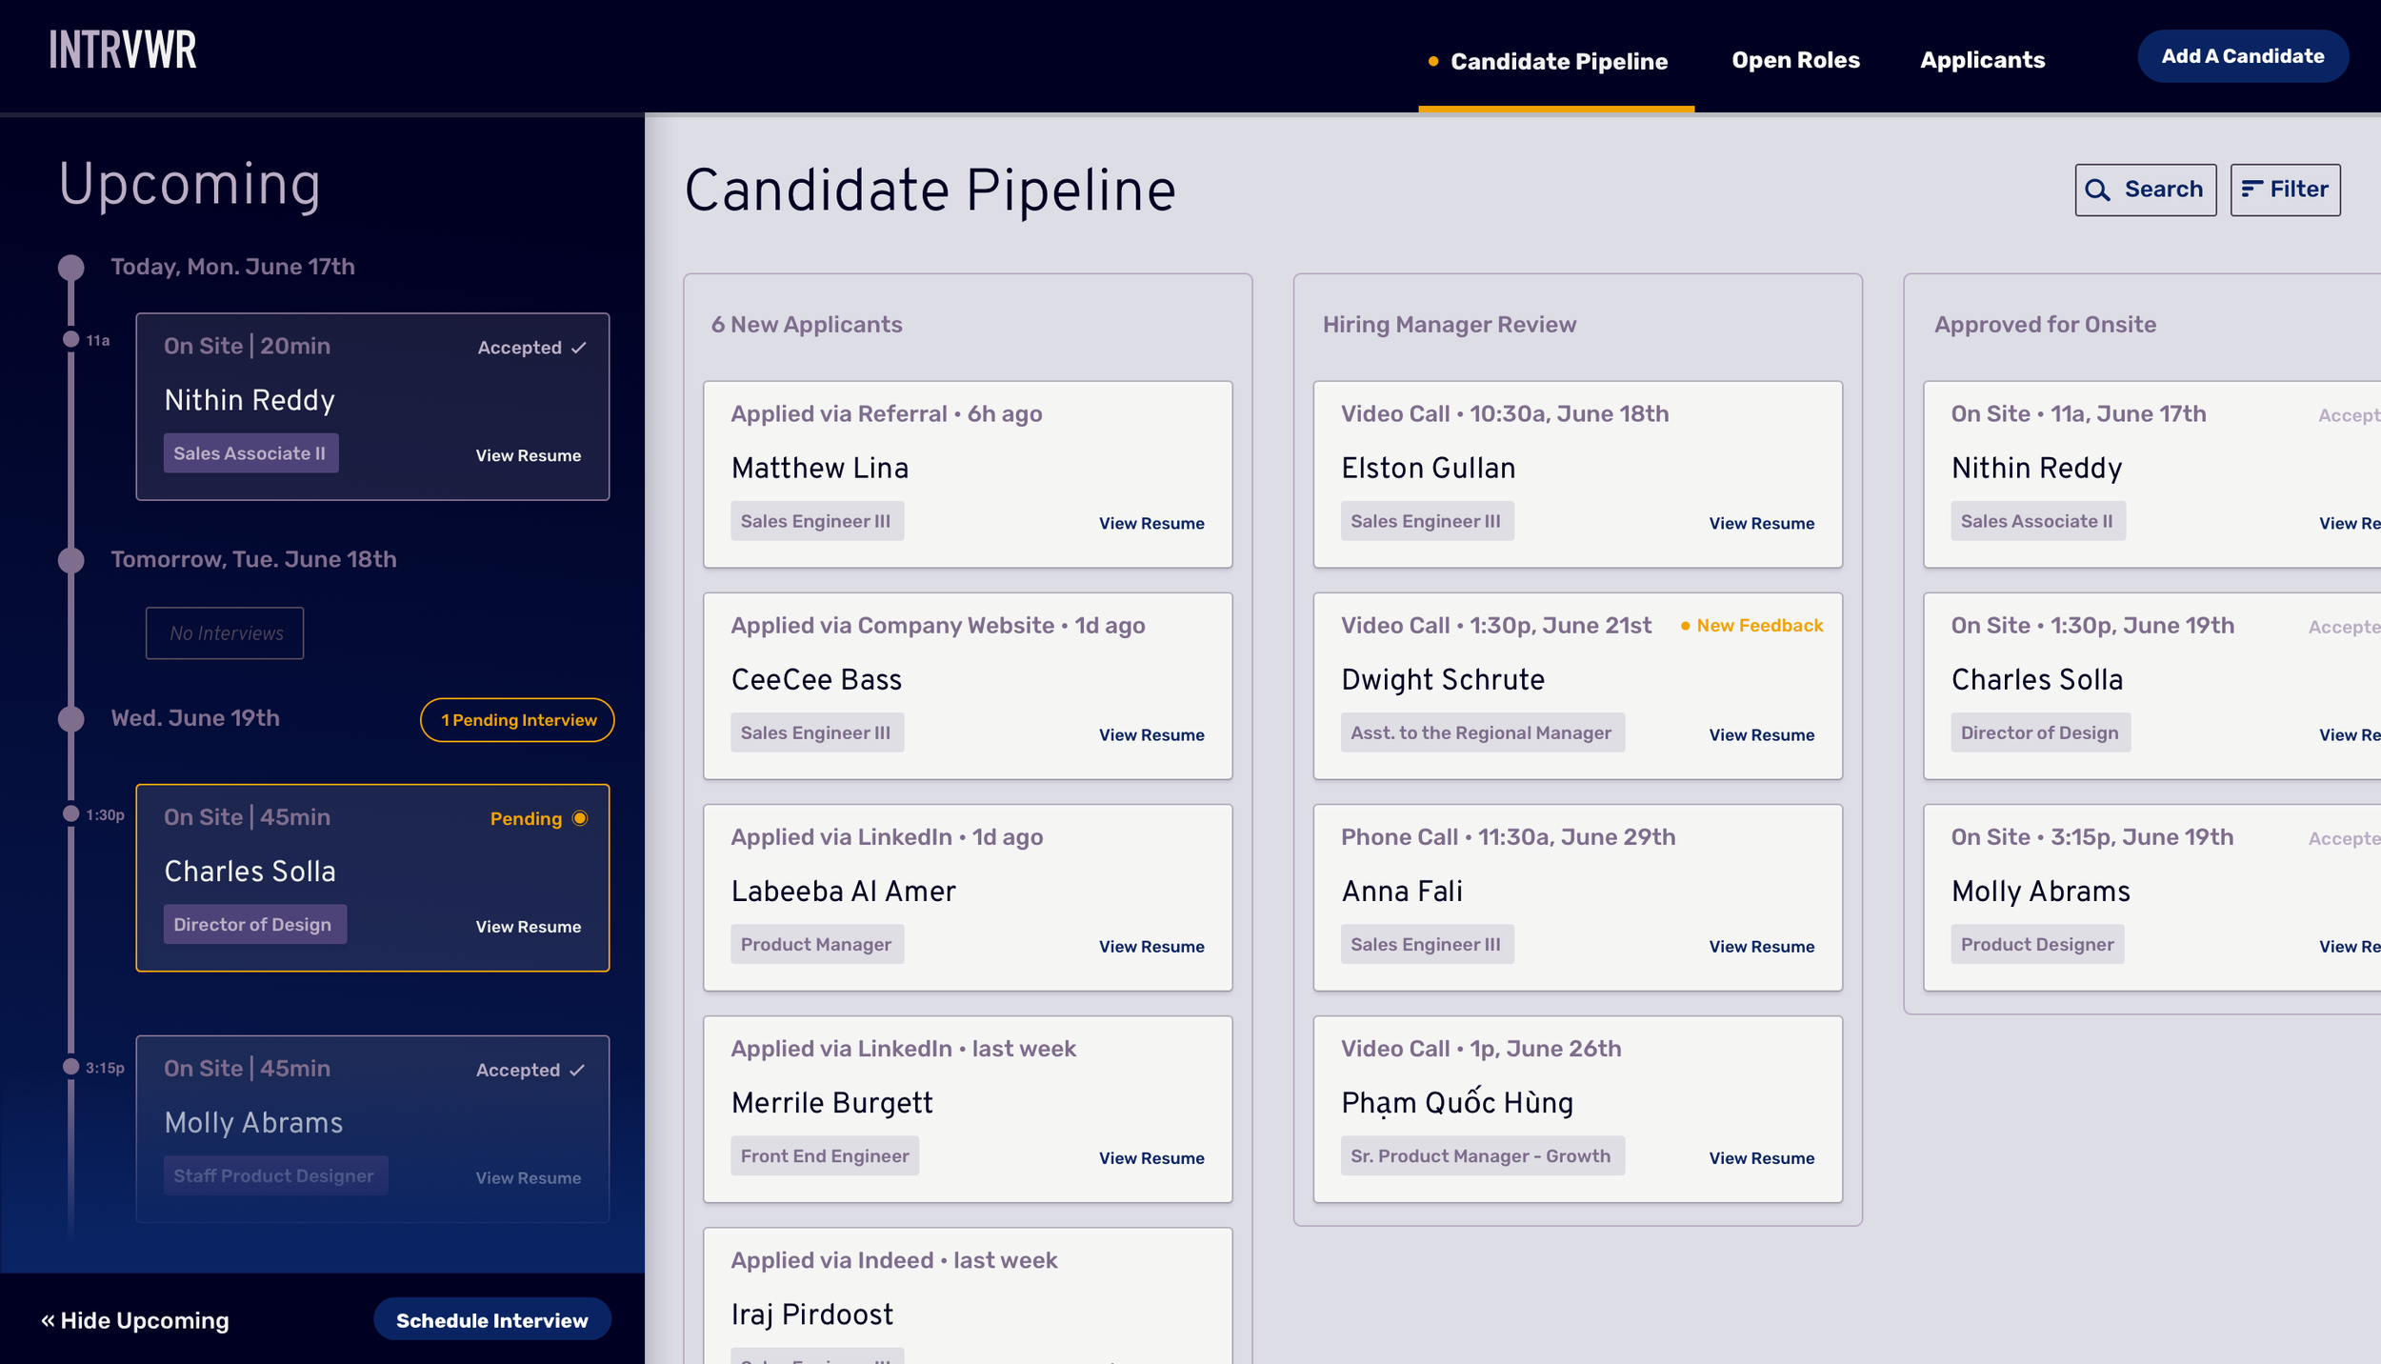Click the Director of Design tag in Approved for Onsite
2381x1364 pixels.
2040,732
